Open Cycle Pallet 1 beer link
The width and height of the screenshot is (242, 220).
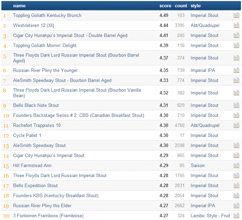(x=27, y=135)
